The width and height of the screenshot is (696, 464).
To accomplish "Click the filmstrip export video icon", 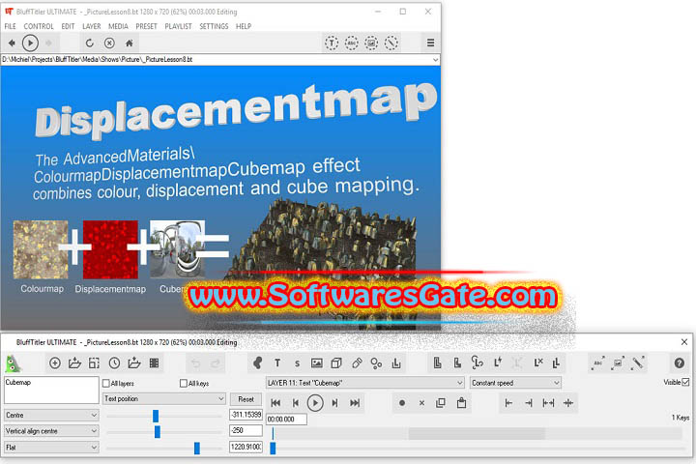I will [x=154, y=363].
